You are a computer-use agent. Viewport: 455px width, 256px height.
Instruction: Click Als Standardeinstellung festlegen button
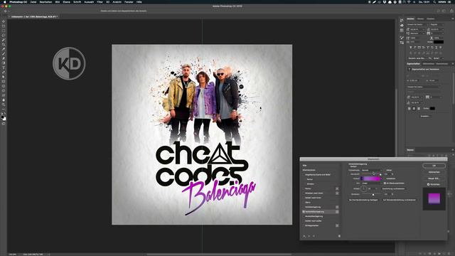click(x=363, y=200)
